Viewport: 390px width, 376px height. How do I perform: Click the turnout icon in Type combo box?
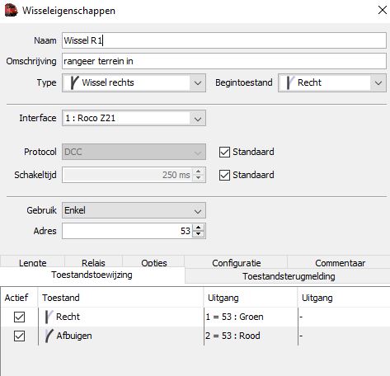click(x=74, y=82)
